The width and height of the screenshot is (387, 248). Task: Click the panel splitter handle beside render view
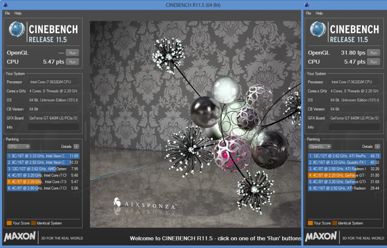point(86,131)
